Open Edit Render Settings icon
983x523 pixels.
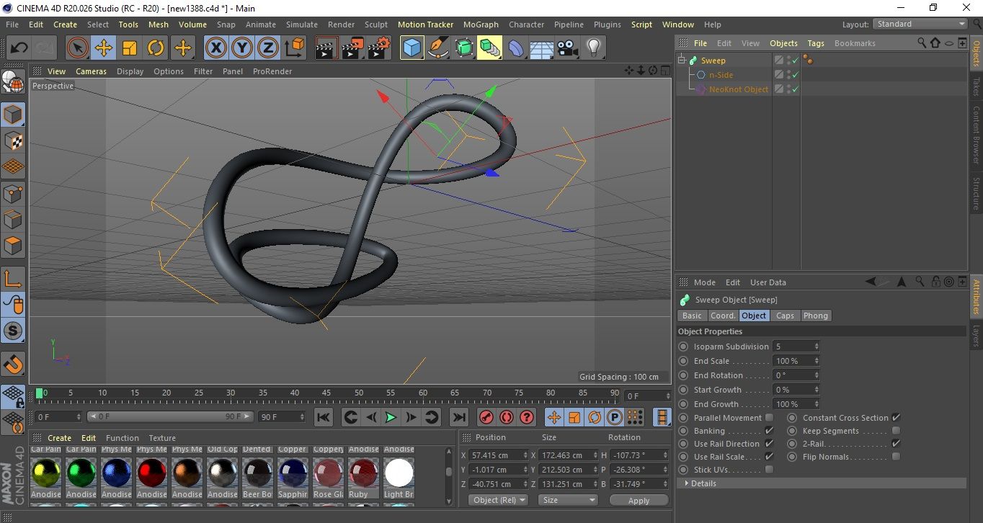(379, 48)
